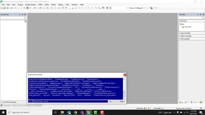Switch to the Devices tab in the Controller panel
Image resolution: width=205 pixels, height=115 pixels.
[194, 102]
